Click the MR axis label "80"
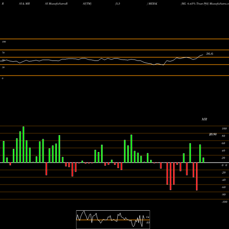229x229 pixels. [224, 136]
